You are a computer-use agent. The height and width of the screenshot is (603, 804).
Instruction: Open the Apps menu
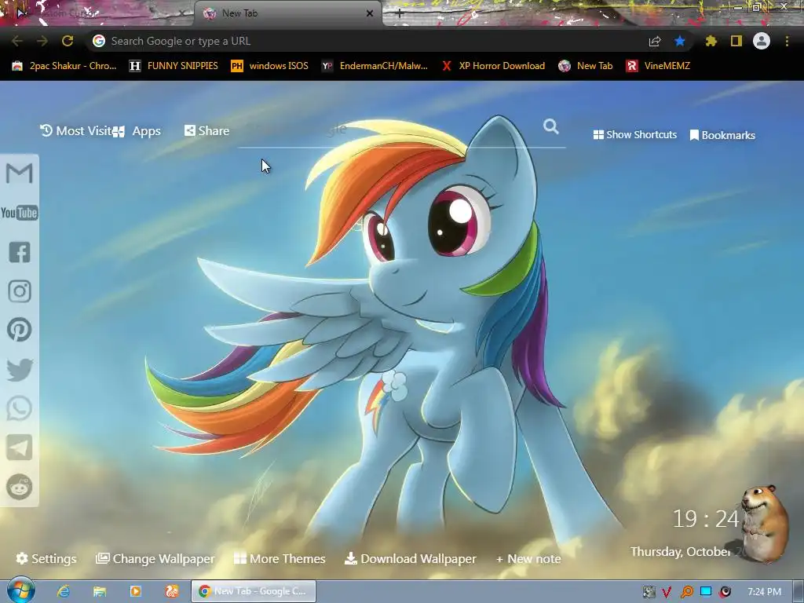pyautogui.click(x=137, y=131)
